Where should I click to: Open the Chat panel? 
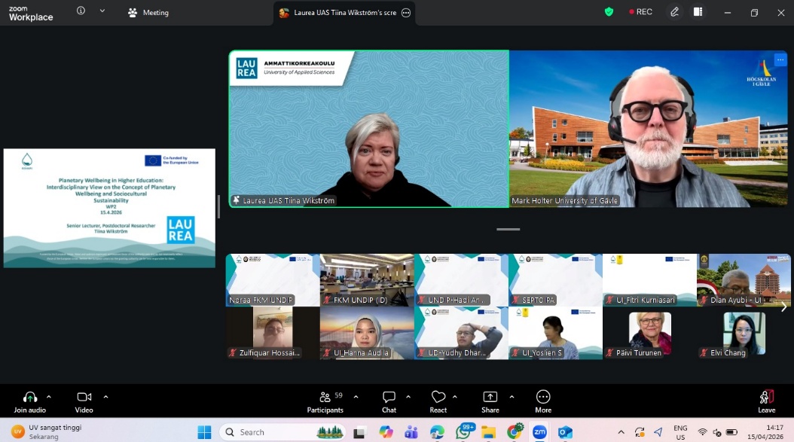(389, 401)
